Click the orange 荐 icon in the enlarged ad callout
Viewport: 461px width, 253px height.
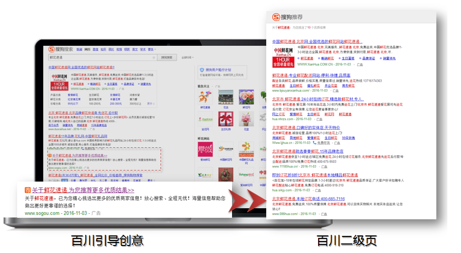coord(28,190)
